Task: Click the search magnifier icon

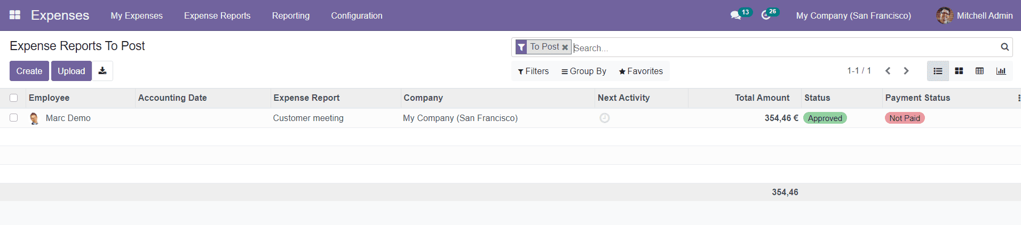Action: [1004, 47]
